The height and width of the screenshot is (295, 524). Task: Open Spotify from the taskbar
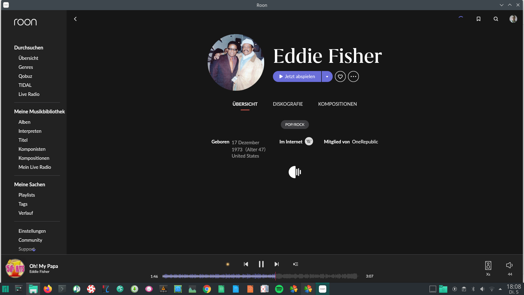click(x=279, y=289)
